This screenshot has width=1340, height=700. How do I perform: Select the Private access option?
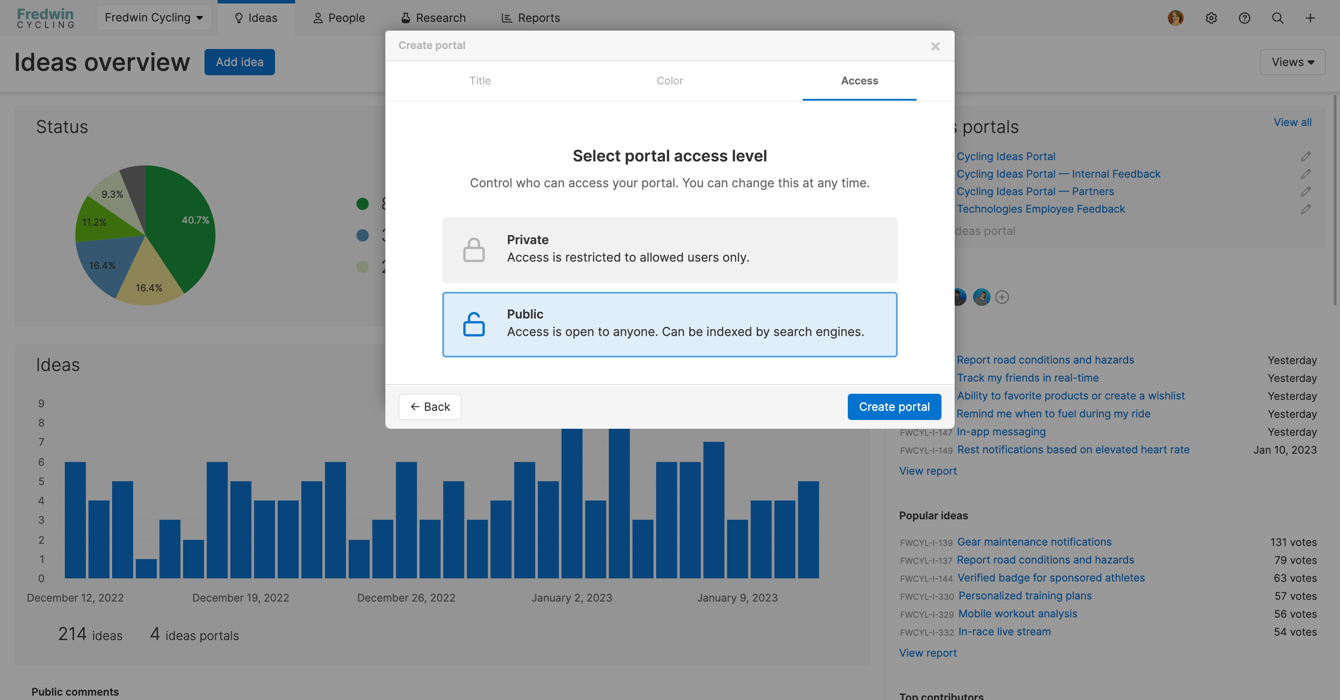[670, 250]
